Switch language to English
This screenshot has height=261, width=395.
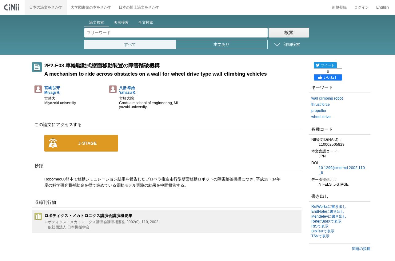[x=382, y=7]
